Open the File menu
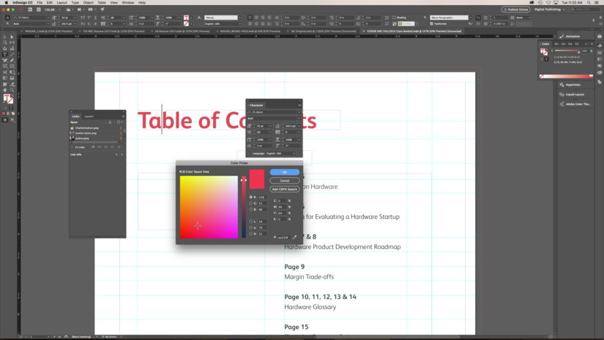The height and width of the screenshot is (340, 604). point(40,3)
